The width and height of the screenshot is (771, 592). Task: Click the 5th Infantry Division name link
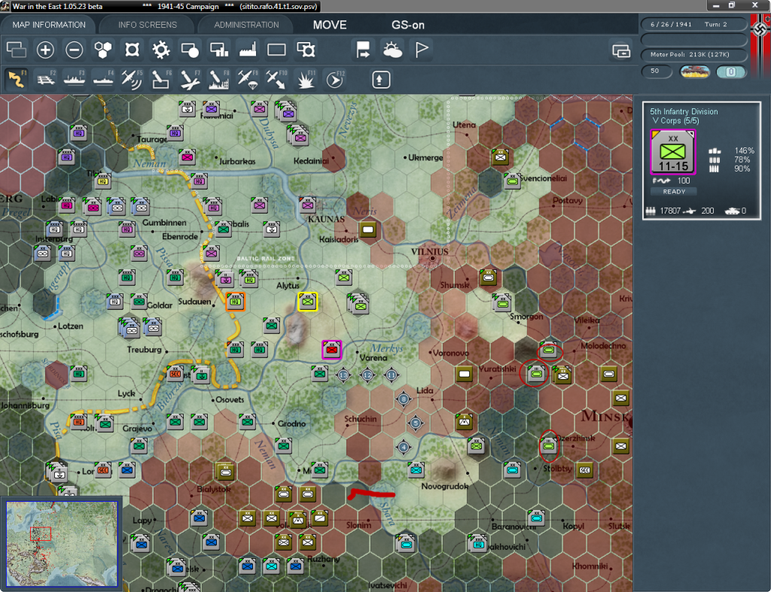tap(684, 111)
